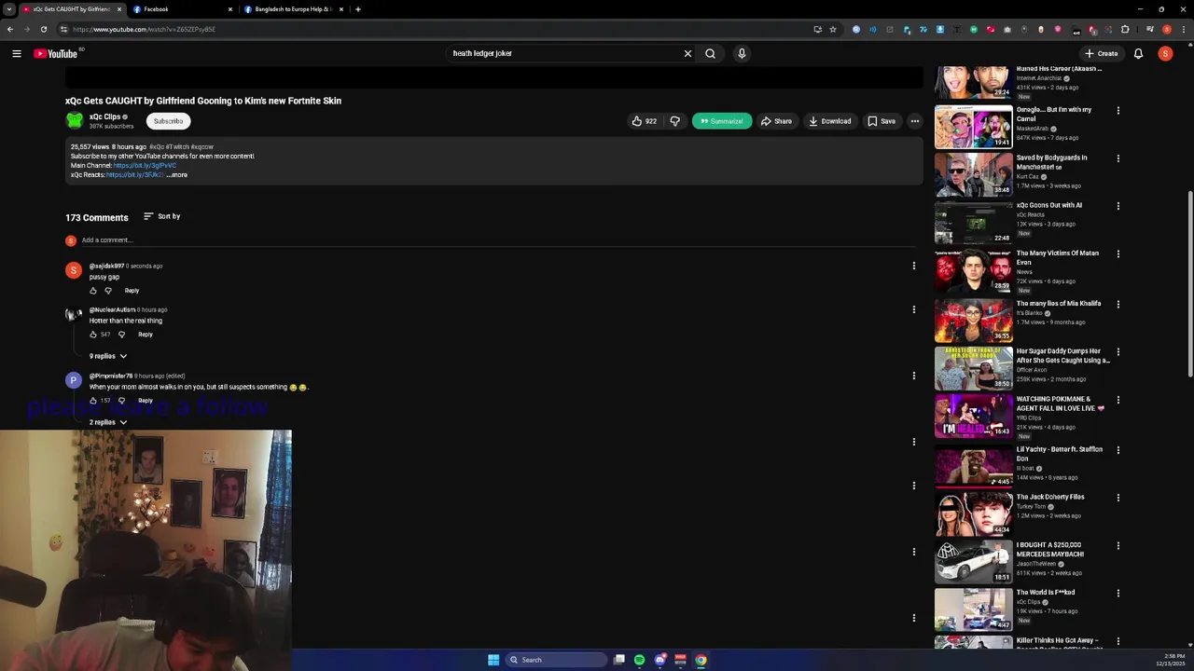Bookmark this page with the star icon

(x=833, y=29)
